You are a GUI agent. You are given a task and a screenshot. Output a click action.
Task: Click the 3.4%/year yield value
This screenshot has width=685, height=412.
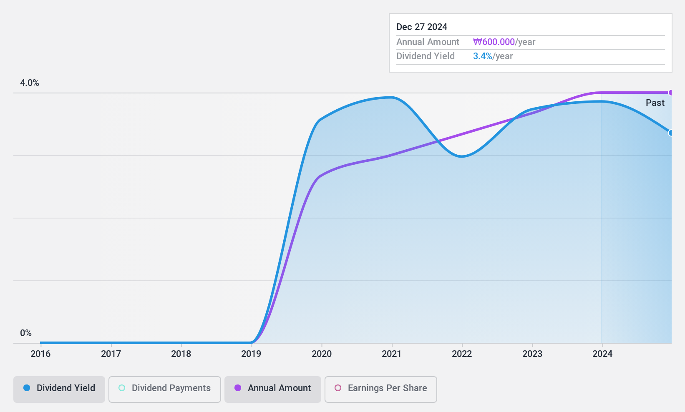tap(493, 56)
